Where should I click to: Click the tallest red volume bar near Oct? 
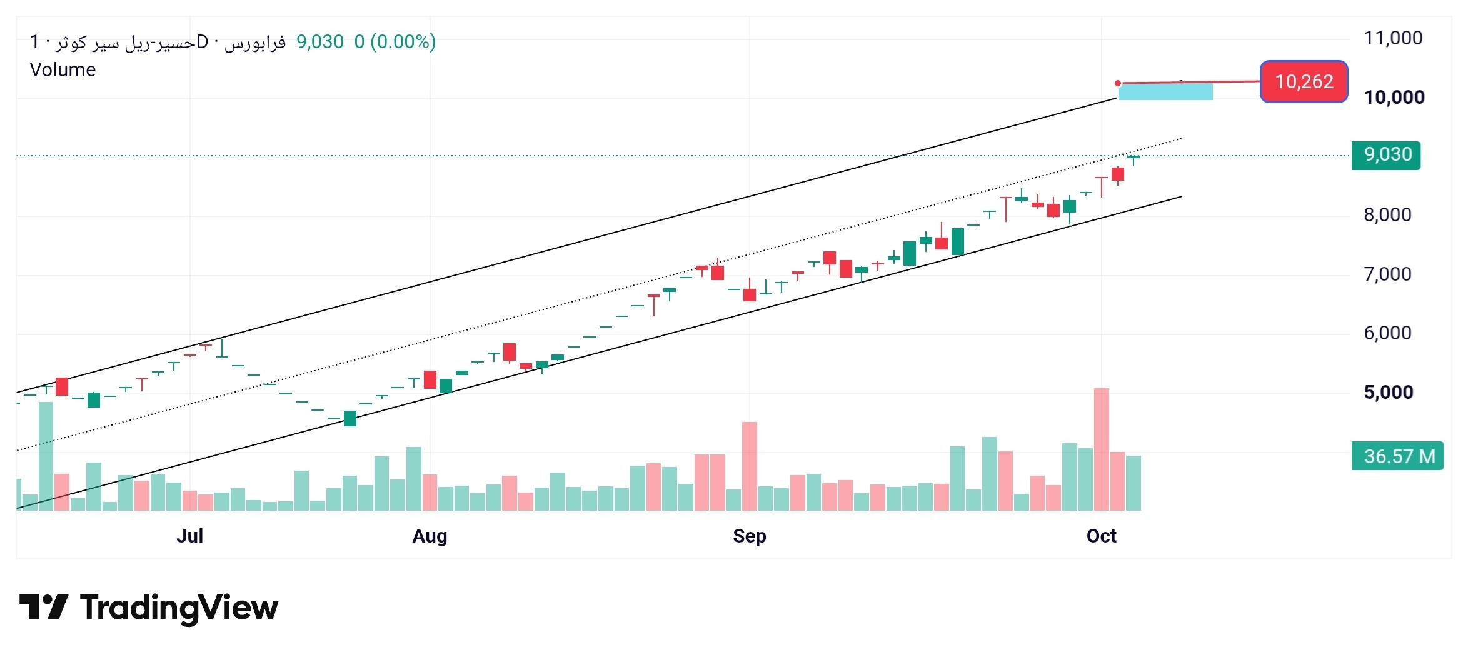click(x=1102, y=449)
